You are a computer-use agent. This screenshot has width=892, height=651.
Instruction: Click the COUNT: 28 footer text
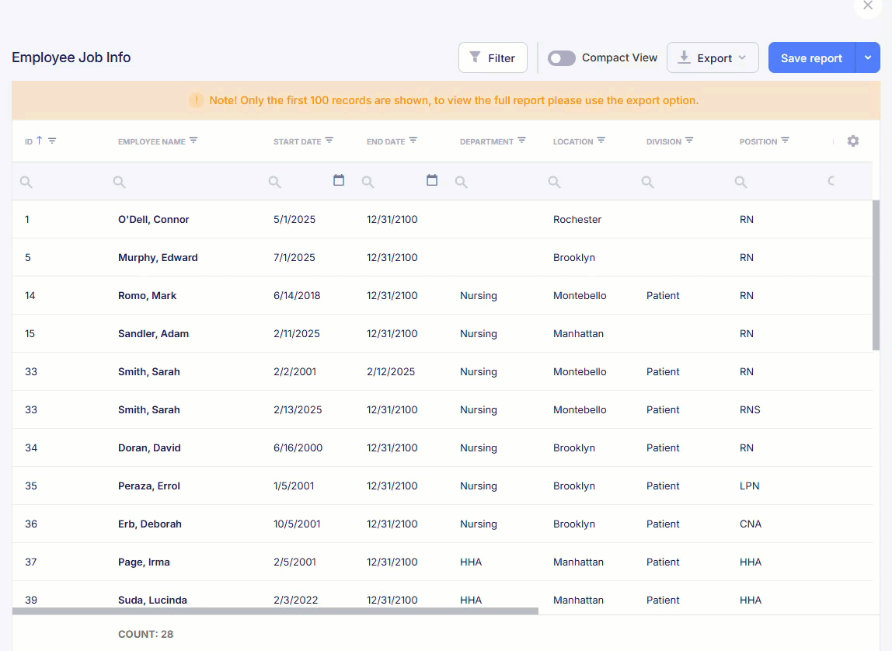[x=145, y=635]
